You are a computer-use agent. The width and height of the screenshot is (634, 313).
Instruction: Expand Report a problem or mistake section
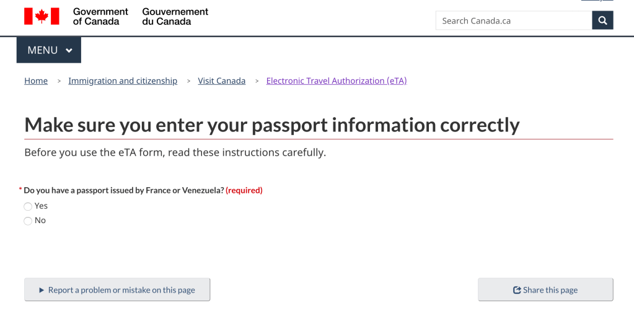pyautogui.click(x=117, y=290)
